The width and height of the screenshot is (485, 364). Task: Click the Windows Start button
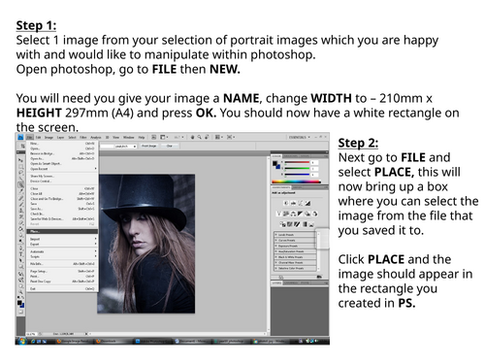pyautogui.click(x=22, y=341)
